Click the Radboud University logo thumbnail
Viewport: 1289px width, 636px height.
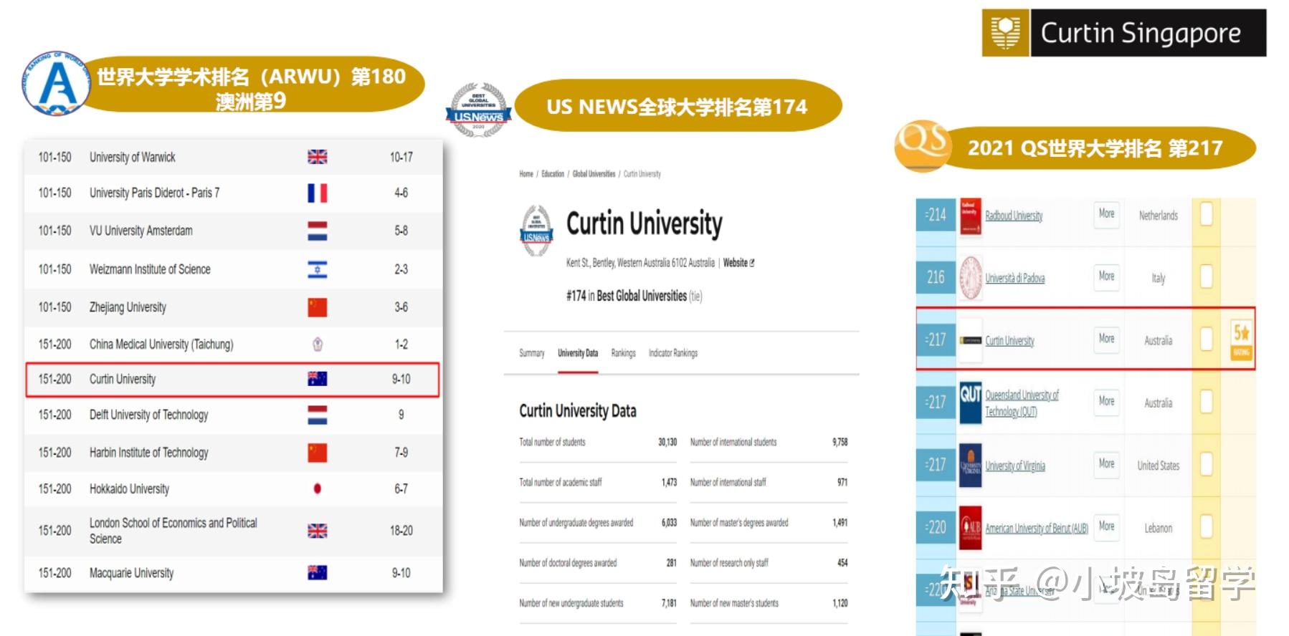(971, 216)
